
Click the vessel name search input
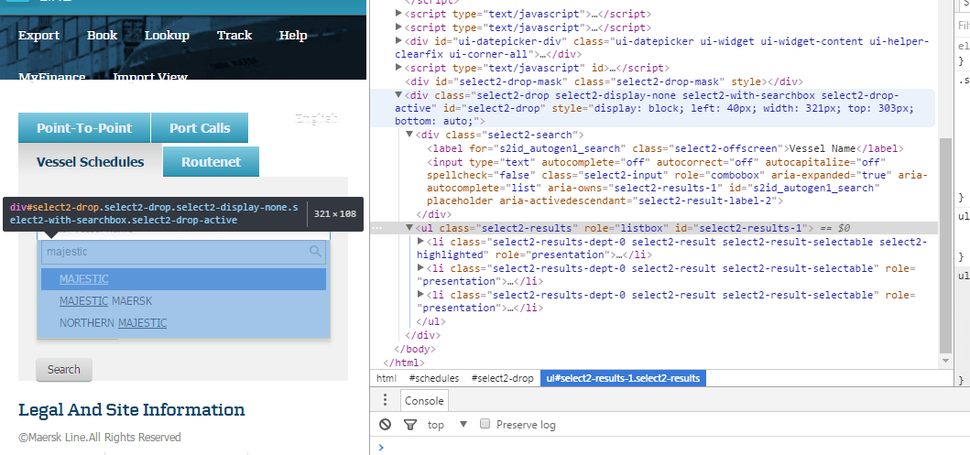point(174,252)
